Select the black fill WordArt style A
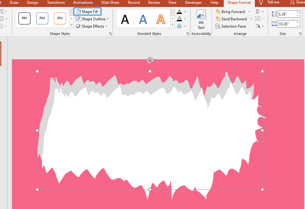The height and width of the screenshot is (209, 305). pos(125,19)
